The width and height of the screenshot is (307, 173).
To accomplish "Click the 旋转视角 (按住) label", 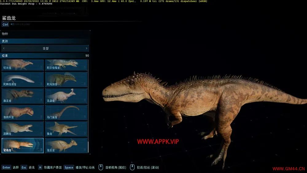I will (x=116, y=167).
